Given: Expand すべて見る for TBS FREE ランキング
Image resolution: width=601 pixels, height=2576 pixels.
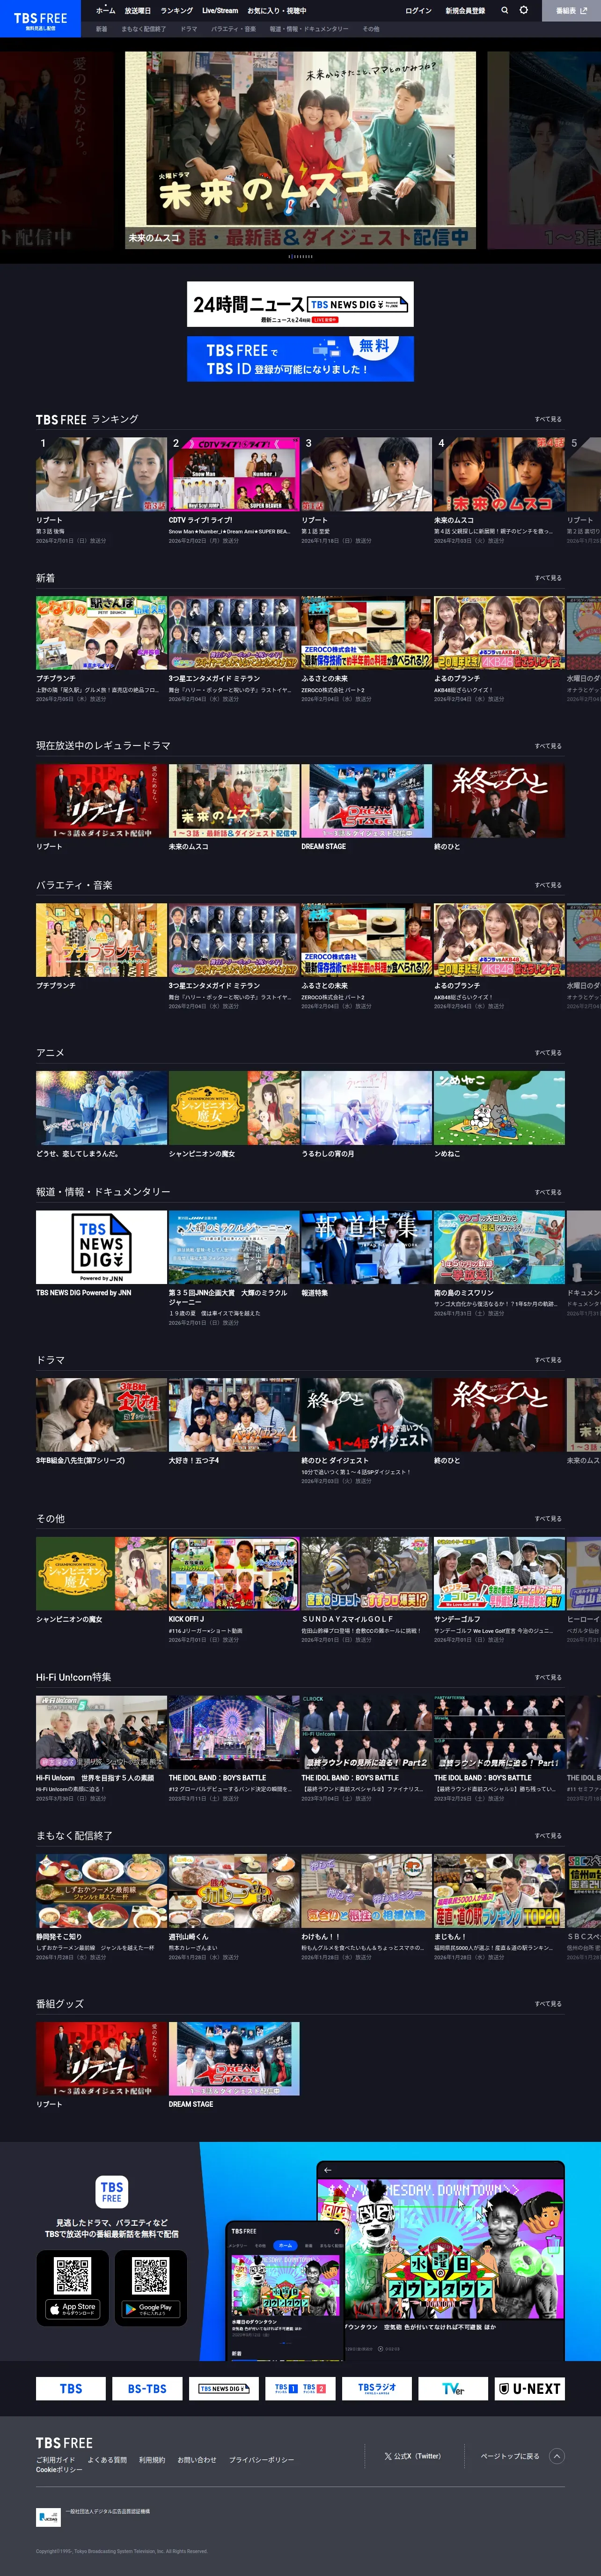Looking at the screenshot, I should coord(548,419).
